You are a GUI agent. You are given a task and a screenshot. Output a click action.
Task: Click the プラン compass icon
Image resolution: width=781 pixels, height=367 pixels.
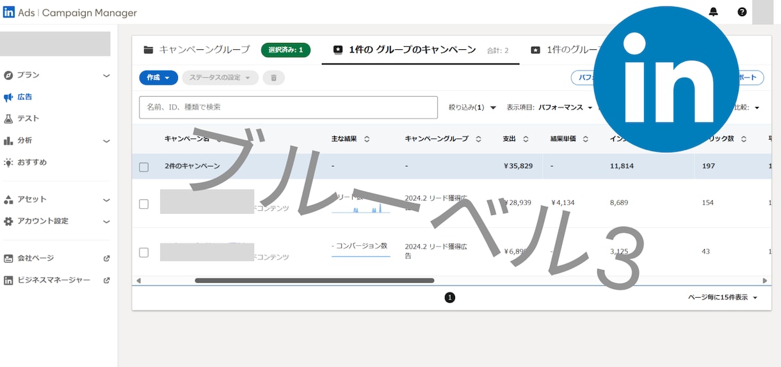coord(8,75)
